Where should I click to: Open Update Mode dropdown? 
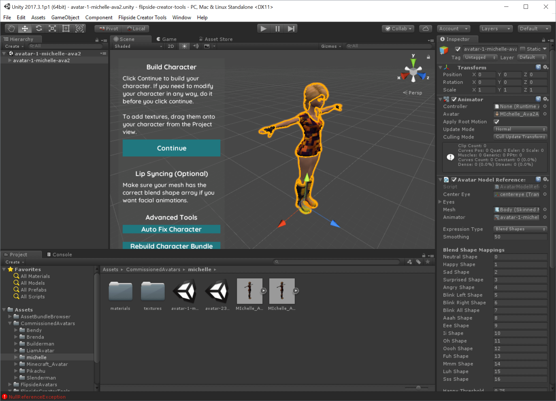pos(520,129)
